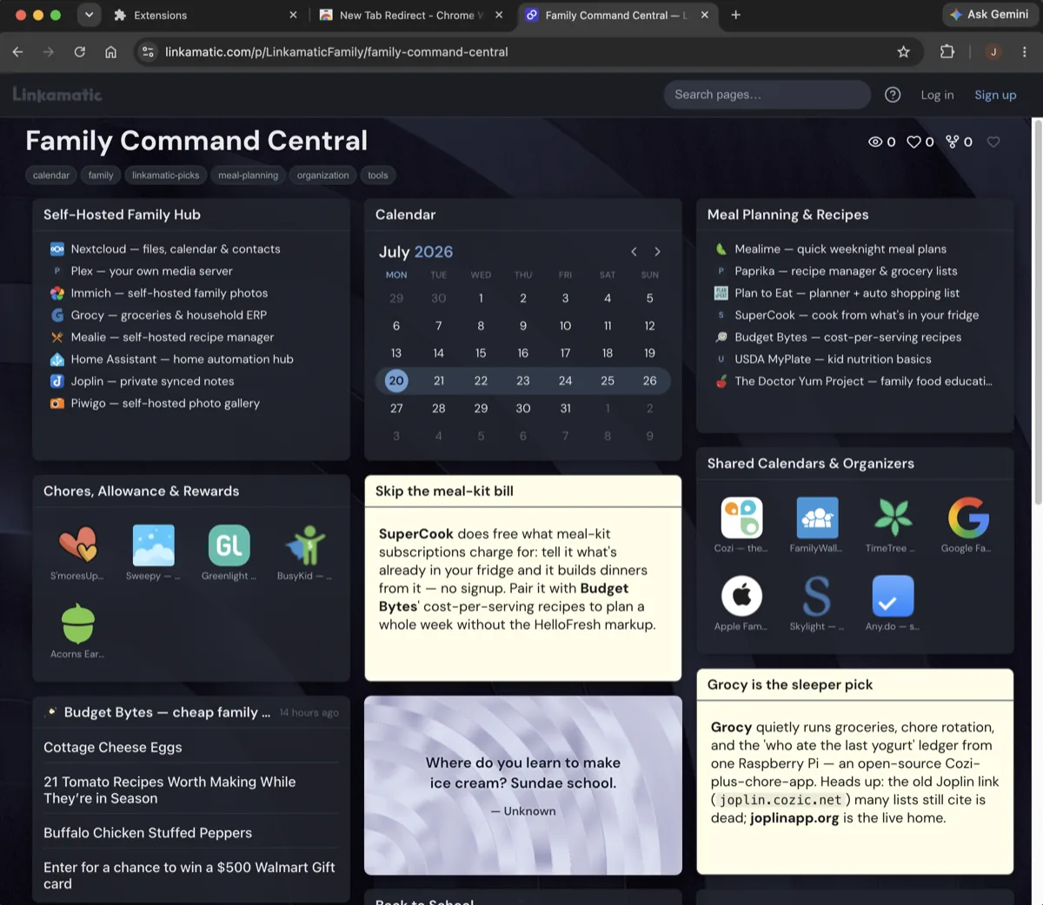This screenshot has width=1043, height=905.
Task: Open the Cozi calendar app icon
Action: point(741,518)
